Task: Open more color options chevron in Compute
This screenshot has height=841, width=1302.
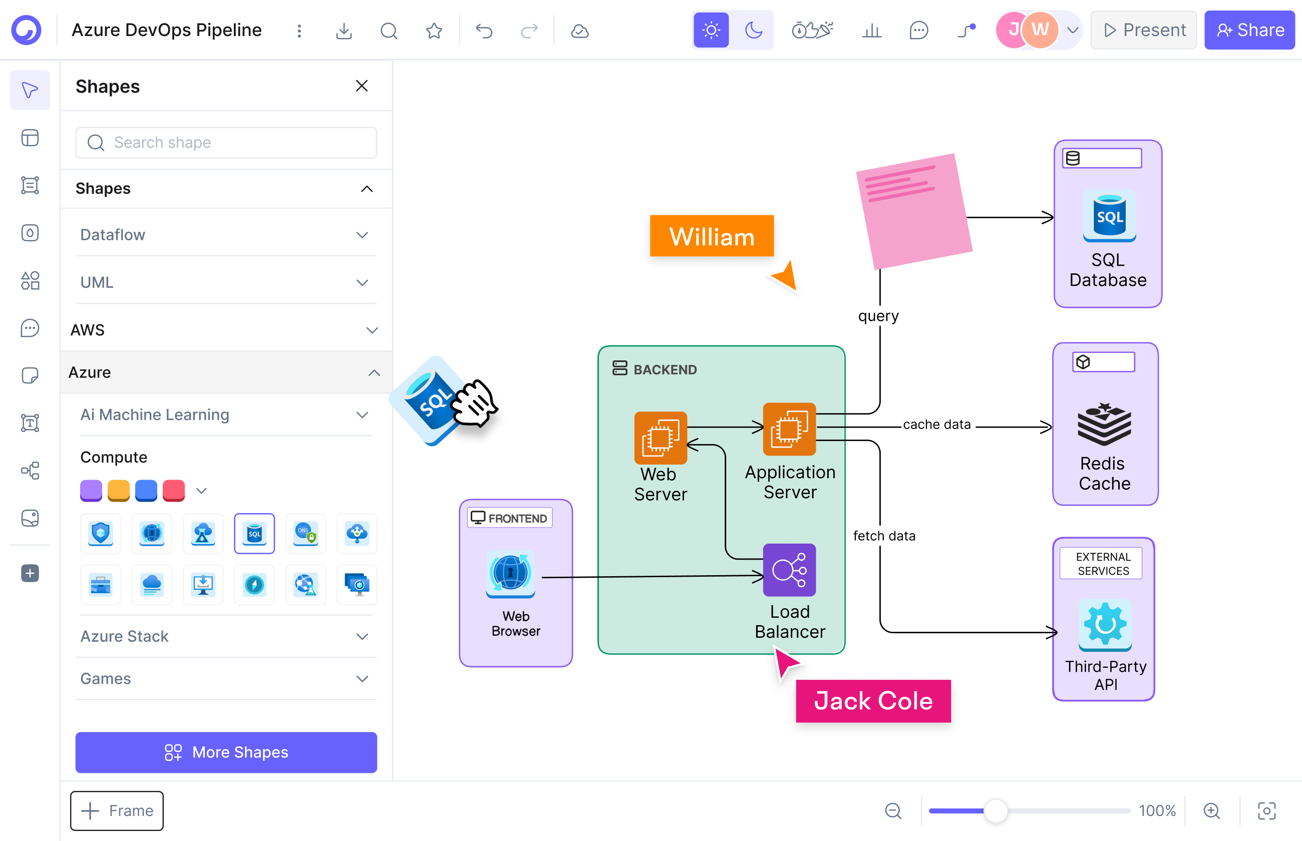Action: pos(201,491)
